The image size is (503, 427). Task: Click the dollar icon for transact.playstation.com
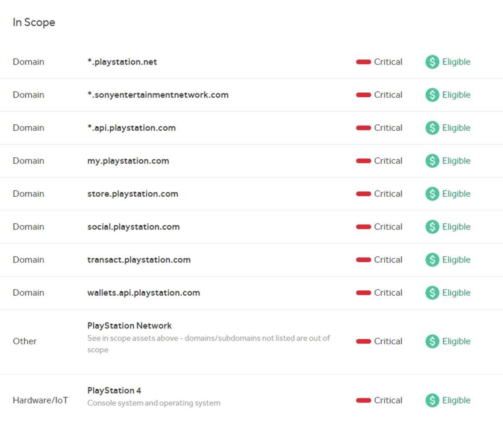coord(432,260)
